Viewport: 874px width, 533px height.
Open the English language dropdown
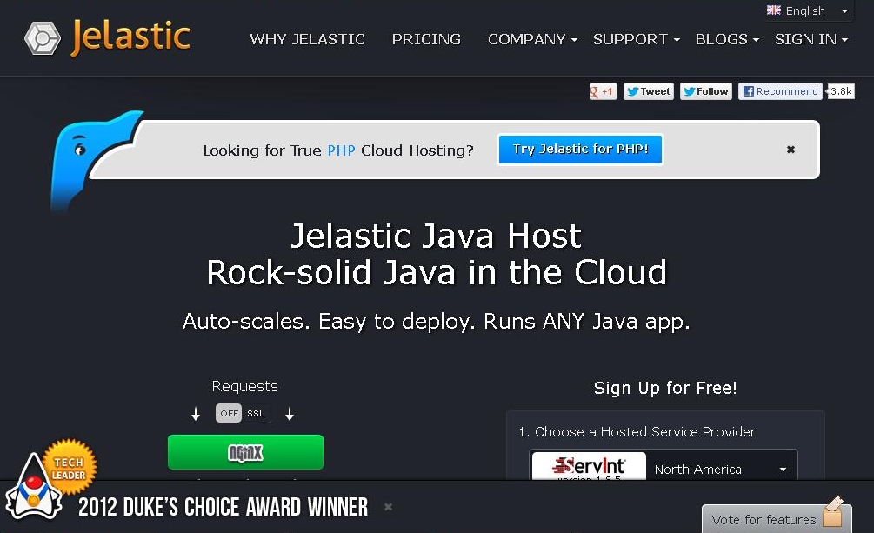point(808,10)
